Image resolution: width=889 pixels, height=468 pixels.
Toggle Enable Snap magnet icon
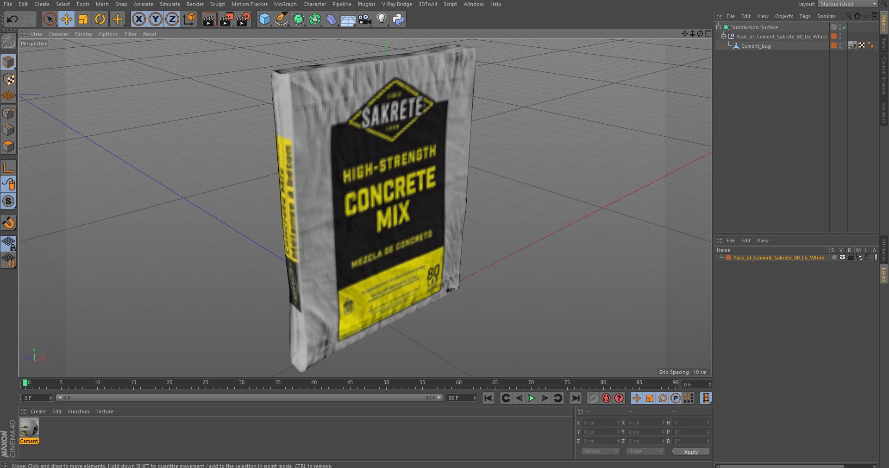tap(8, 223)
